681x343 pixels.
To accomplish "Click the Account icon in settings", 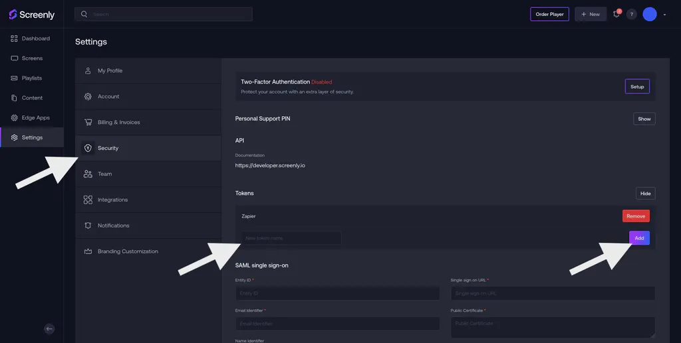I will 88,97.
